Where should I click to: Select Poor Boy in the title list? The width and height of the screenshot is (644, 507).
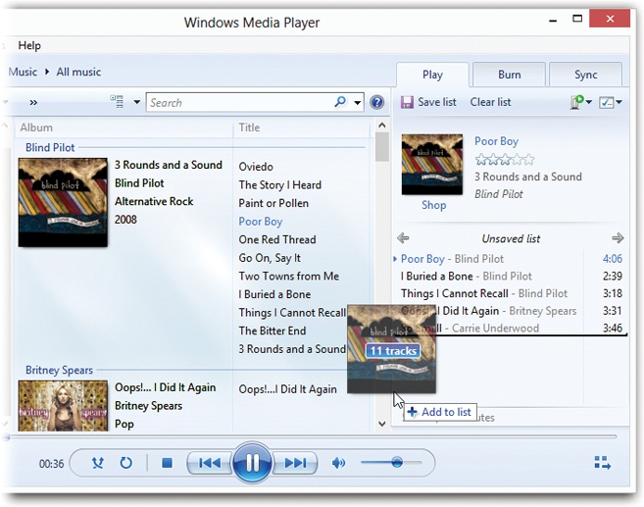[x=261, y=222]
